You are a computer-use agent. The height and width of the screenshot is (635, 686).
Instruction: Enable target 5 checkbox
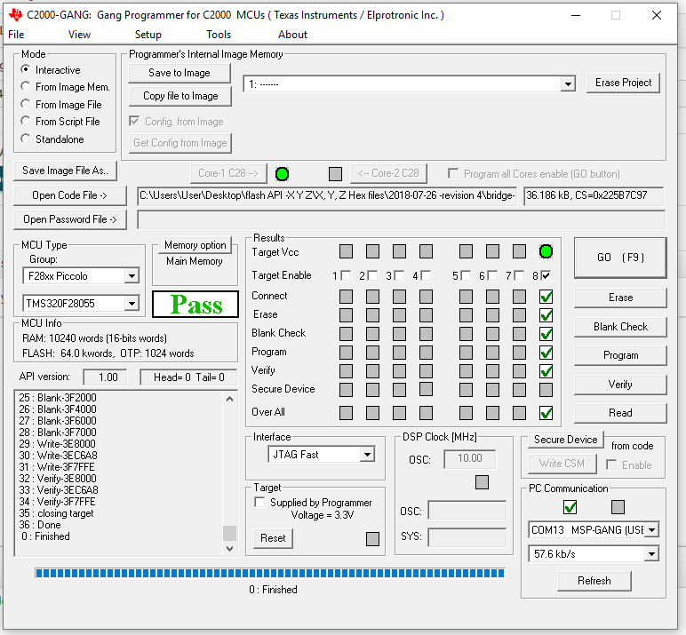pos(466,275)
